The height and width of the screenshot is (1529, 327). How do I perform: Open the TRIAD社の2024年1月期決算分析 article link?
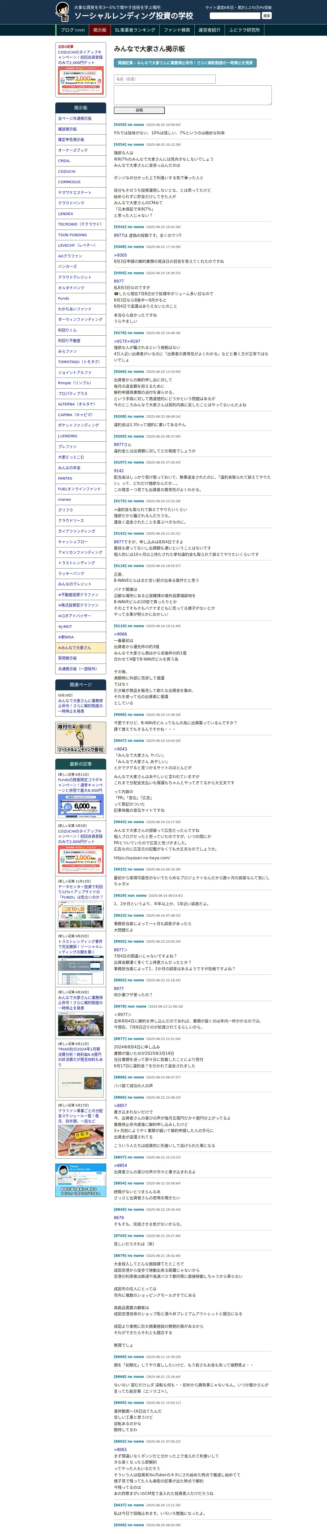[x=80, y=1057]
